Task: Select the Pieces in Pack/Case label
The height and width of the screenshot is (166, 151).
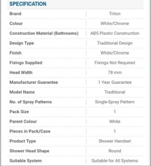Action: click(30, 131)
